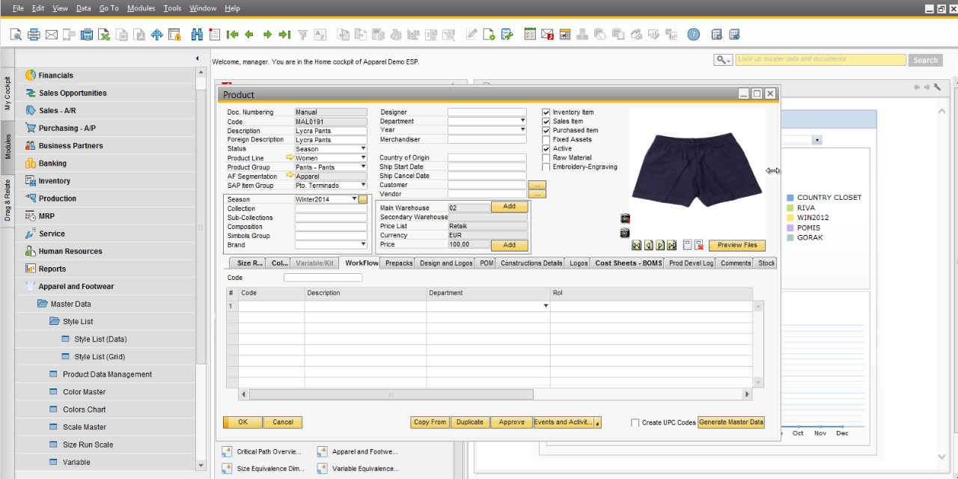
Task: Enable the Raw Material checkbox
Action: click(546, 158)
